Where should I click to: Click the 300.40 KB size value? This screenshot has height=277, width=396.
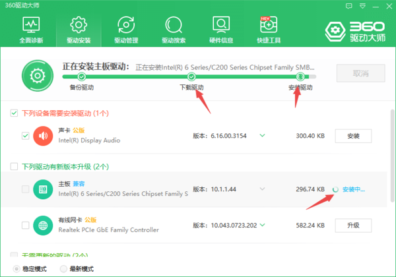pyautogui.click(x=310, y=136)
